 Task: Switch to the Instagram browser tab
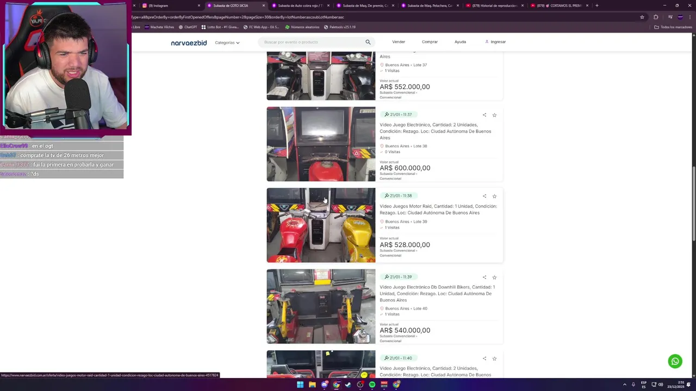click(169, 5)
